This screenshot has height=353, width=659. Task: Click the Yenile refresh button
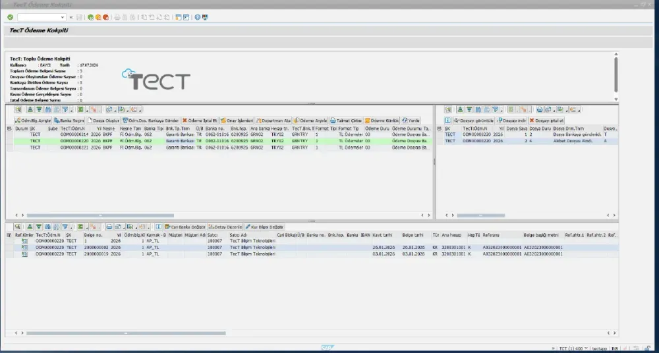pos(411,120)
